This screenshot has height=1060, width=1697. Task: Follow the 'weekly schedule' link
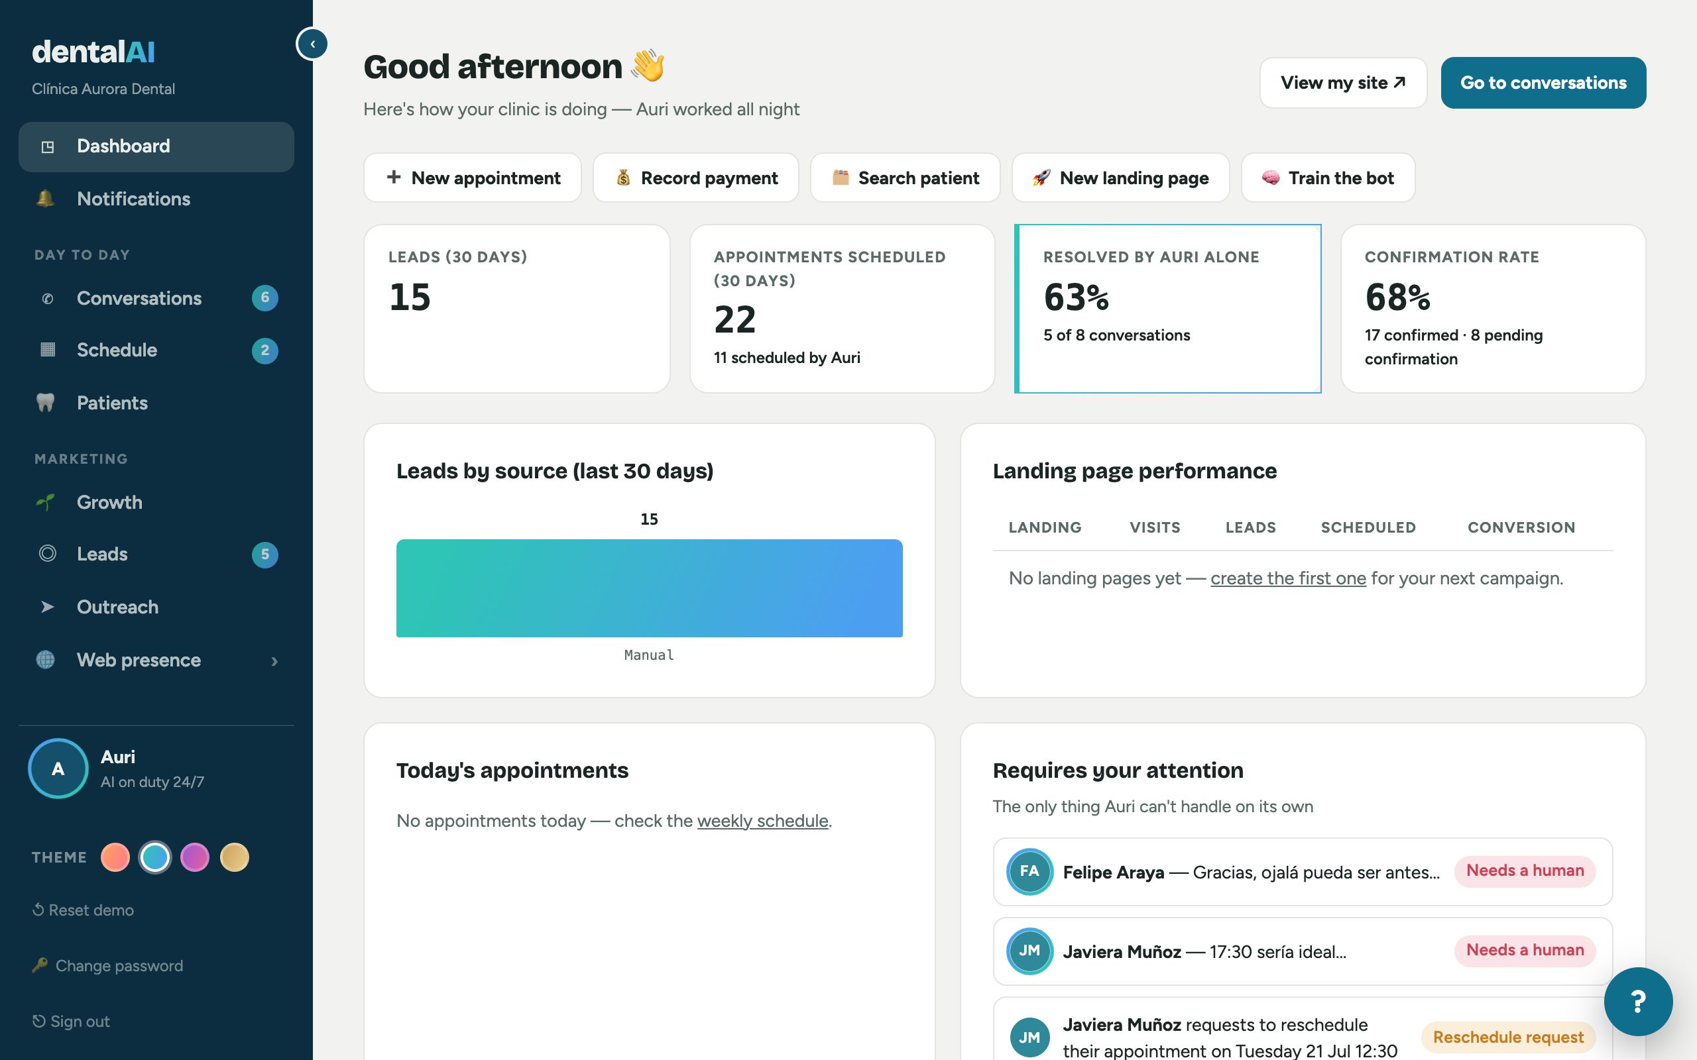[763, 821]
